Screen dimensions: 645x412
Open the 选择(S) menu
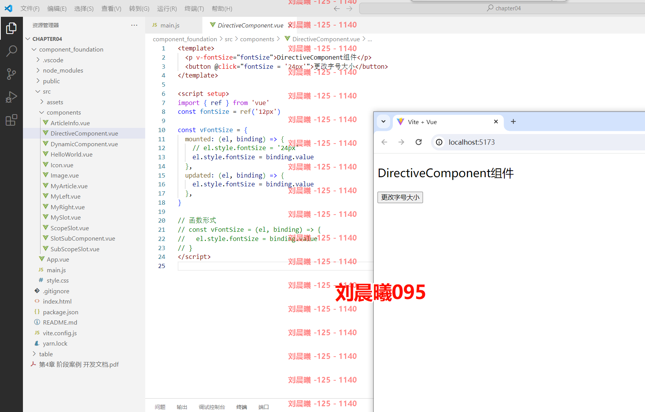(x=84, y=8)
